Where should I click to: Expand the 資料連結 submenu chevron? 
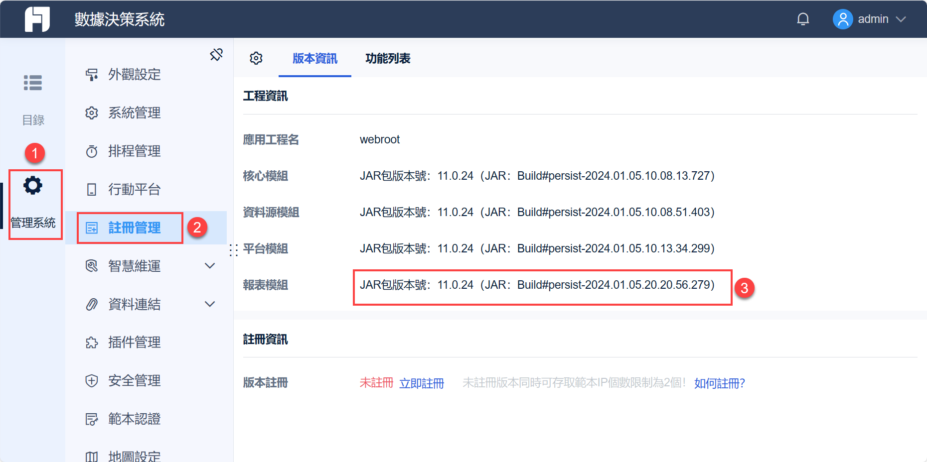pos(210,304)
